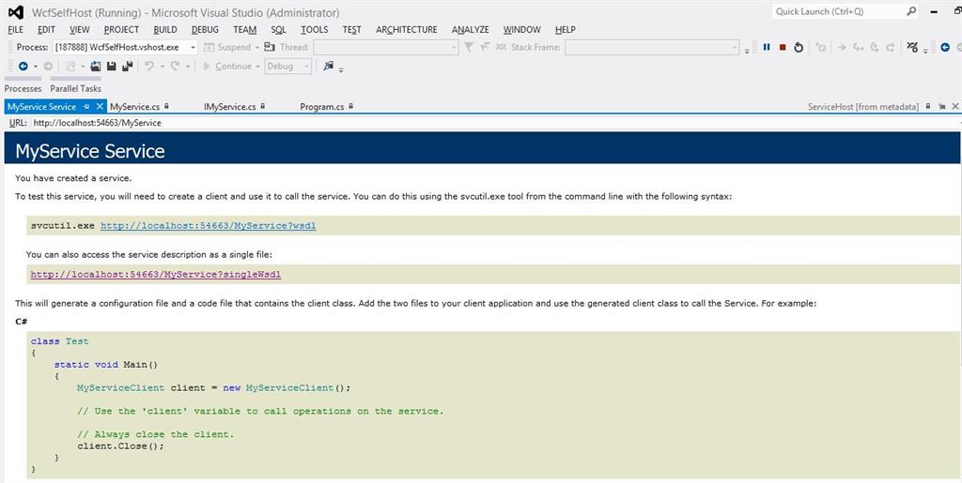This screenshot has width=962, height=483.
Task: Stop debugging with the red square
Action: click(x=783, y=47)
